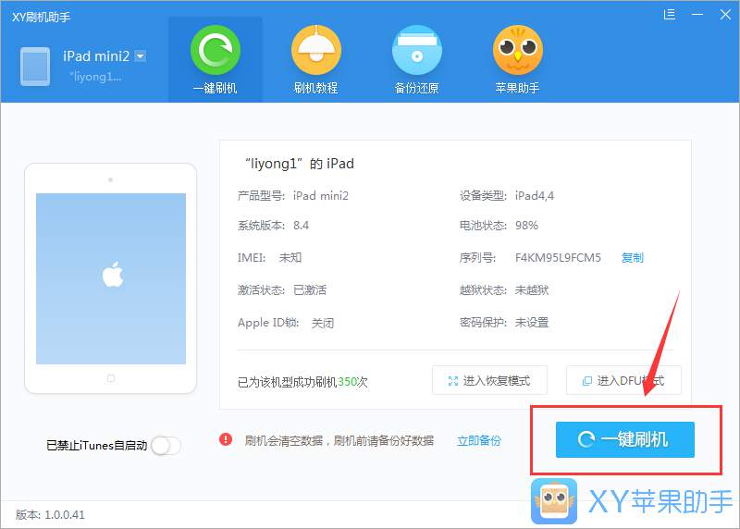Click the iPad mini2 device name selector
Viewport: 740px width, 529px height.
[x=96, y=56]
